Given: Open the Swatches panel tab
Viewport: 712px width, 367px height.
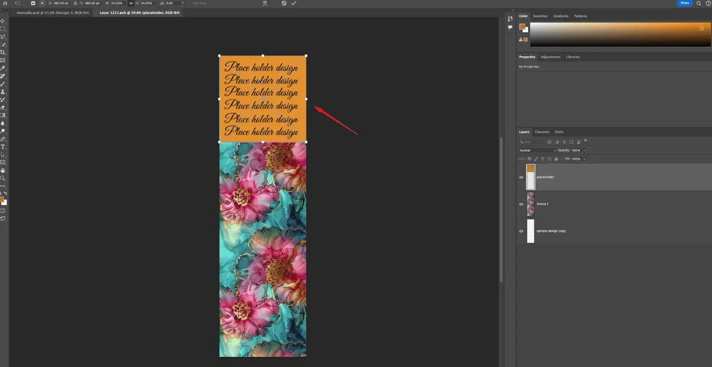Looking at the screenshot, I should 540,16.
